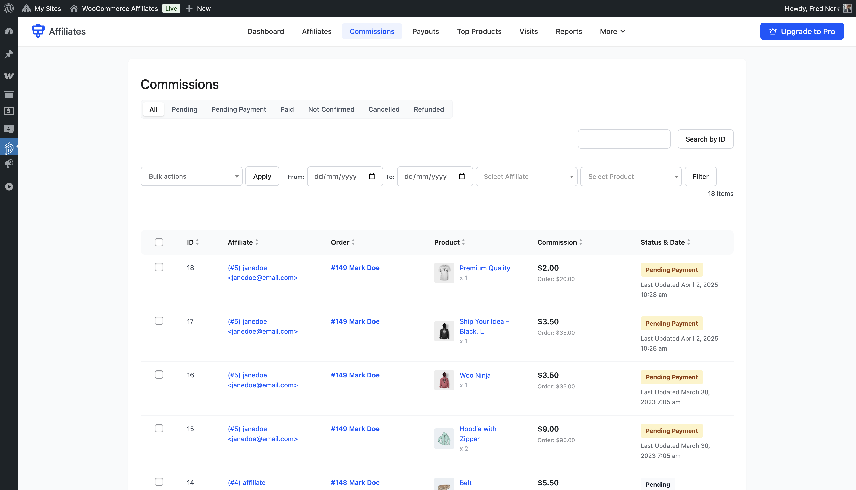Screen dimensions: 856x490
Task: Open the archive box icon in sidebar
Action: (x=9, y=95)
